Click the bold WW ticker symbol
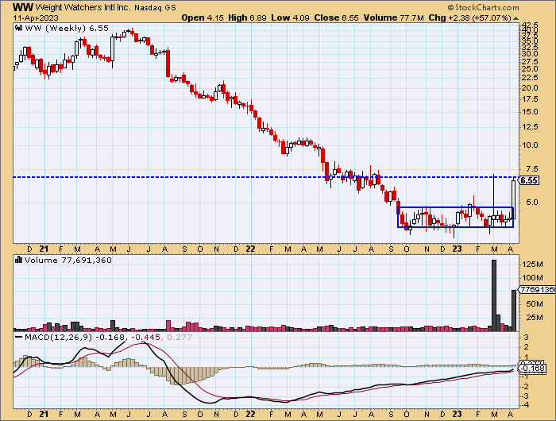Screen dimensions: 556x421 point(23,7)
